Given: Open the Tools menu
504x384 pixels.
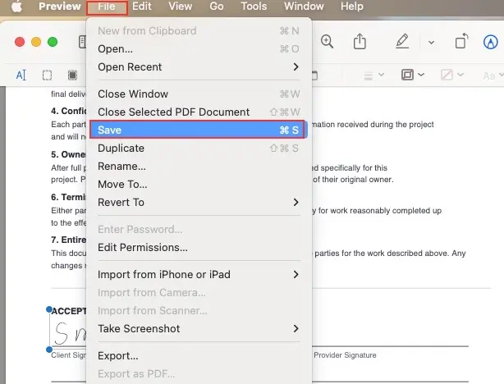Looking at the screenshot, I should click(x=254, y=6).
